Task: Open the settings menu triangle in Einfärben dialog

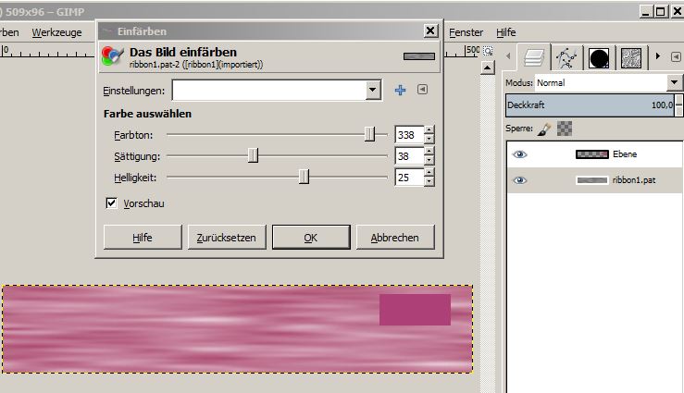Action: [422, 90]
